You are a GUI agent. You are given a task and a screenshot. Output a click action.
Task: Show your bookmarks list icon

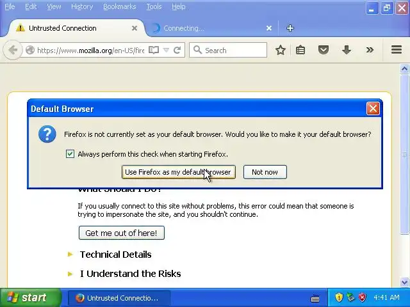point(300,50)
